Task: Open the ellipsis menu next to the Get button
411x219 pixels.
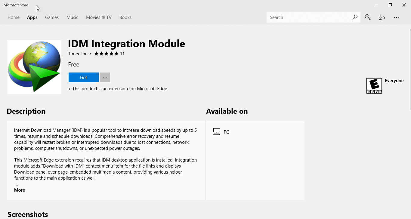Action: (105, 77)
